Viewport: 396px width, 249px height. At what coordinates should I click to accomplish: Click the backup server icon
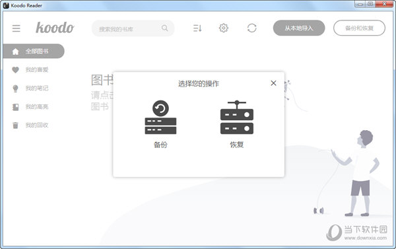pos(160,117)
